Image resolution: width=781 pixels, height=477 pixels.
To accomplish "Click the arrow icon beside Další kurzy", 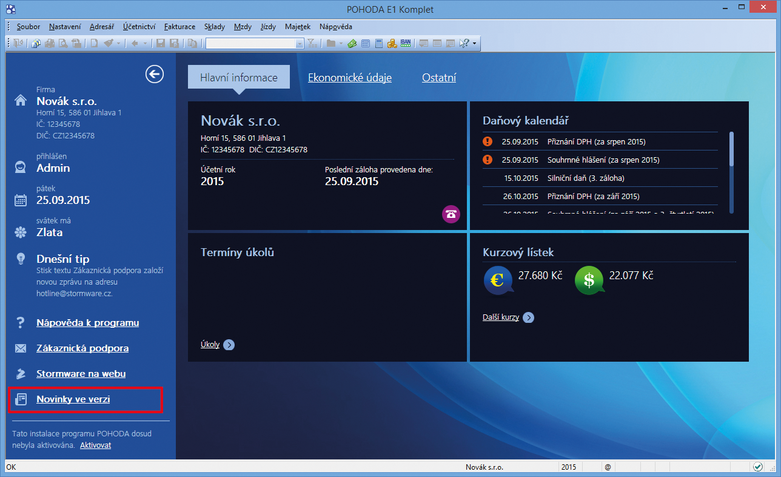I will tap(528, 317).
